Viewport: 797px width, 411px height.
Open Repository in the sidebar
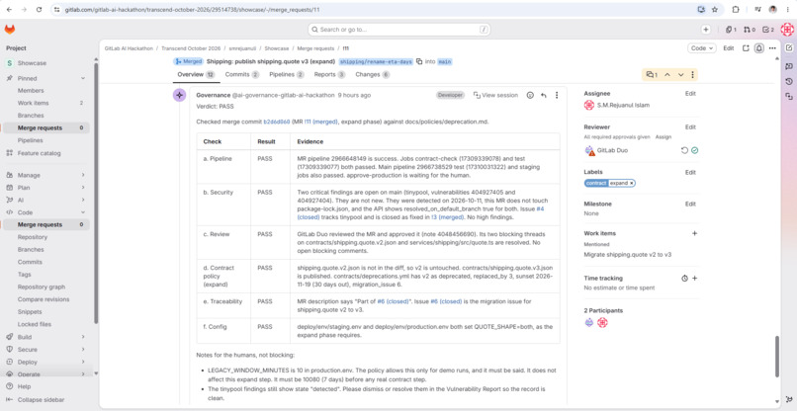point(33,237)
